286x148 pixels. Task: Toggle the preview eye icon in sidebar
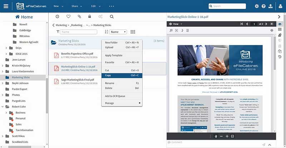click(280, 24)
